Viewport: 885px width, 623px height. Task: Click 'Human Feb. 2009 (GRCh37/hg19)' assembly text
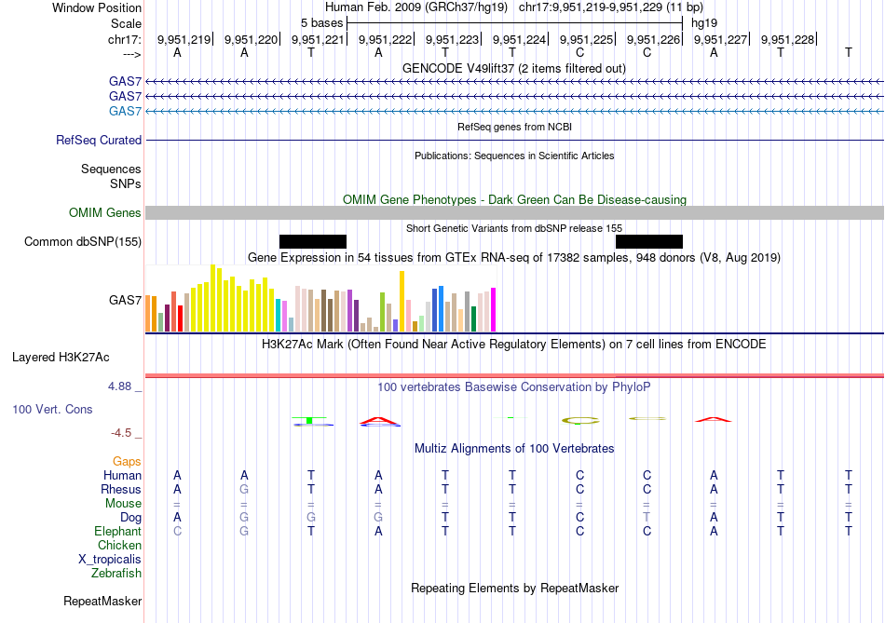tap(416, 7)
